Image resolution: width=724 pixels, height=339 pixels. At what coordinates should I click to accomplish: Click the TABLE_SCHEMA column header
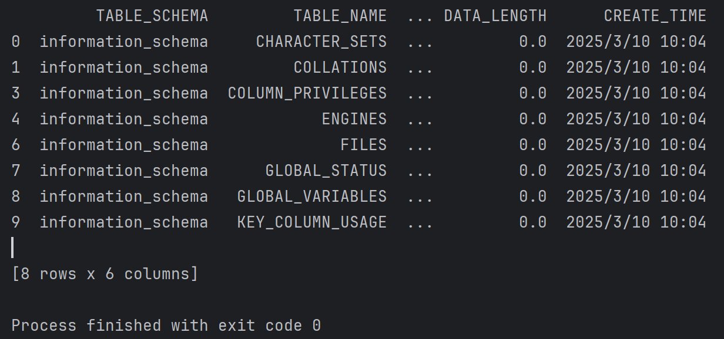pos(152,16)
